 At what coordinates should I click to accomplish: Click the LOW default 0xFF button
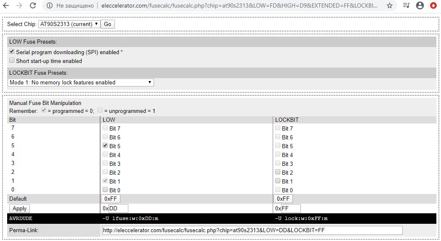[x=111, y=199]
